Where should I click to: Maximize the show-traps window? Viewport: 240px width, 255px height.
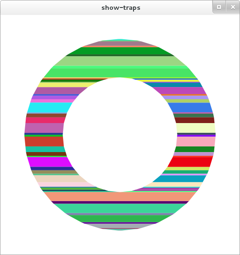click(x=219, y=7)
